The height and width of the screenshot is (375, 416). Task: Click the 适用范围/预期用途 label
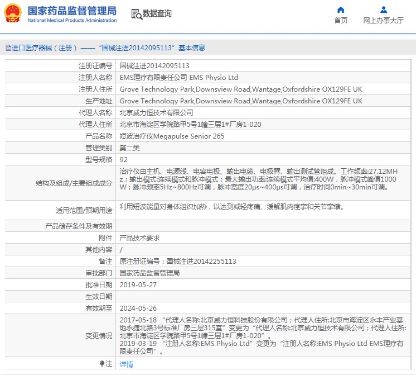pos(84,210)
